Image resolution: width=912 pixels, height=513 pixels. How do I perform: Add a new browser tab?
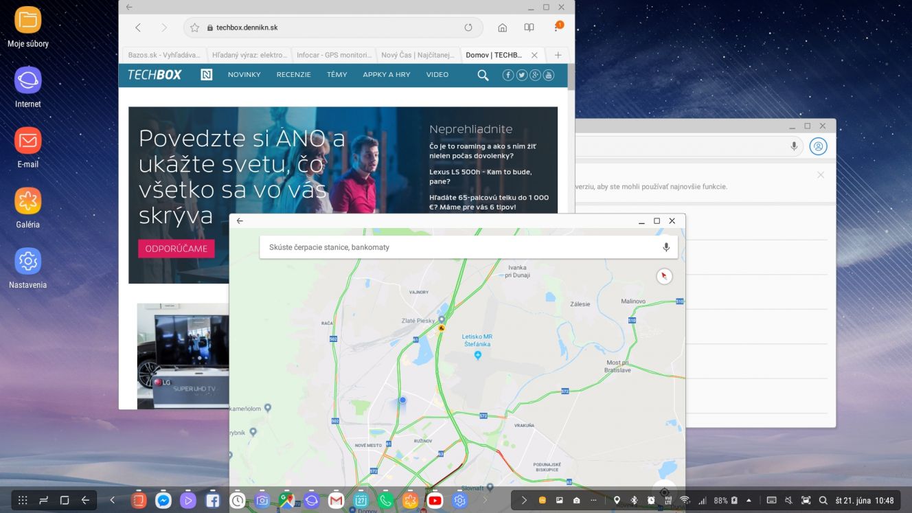558,55
